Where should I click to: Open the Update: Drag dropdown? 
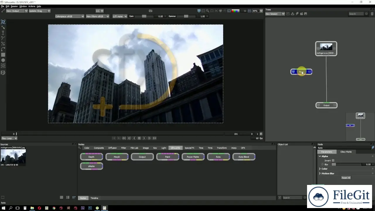(x=40, y=11)
